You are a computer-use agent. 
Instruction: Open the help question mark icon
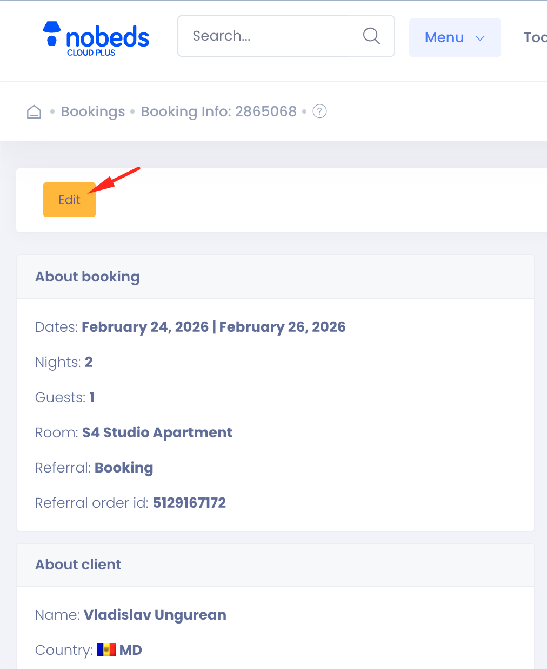(x=319, y=111)
